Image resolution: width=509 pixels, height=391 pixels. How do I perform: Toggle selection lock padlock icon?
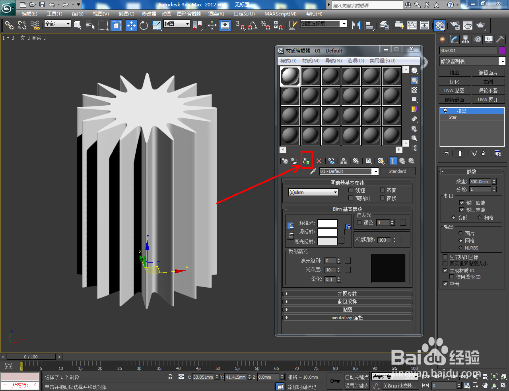[170, 377]
